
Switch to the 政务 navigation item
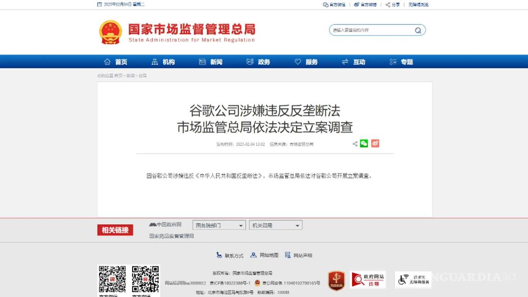pyautogui.click(x=263, y=62)
